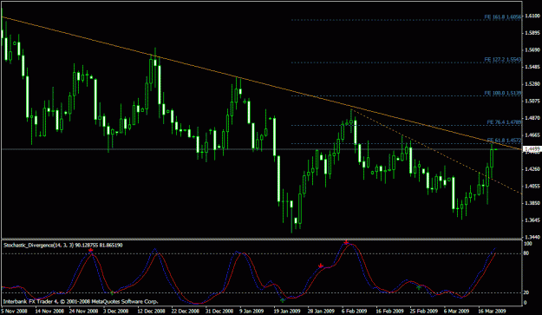Click the 16 Feb 2009 date label
542x315 pixels.
click(389, 311)
